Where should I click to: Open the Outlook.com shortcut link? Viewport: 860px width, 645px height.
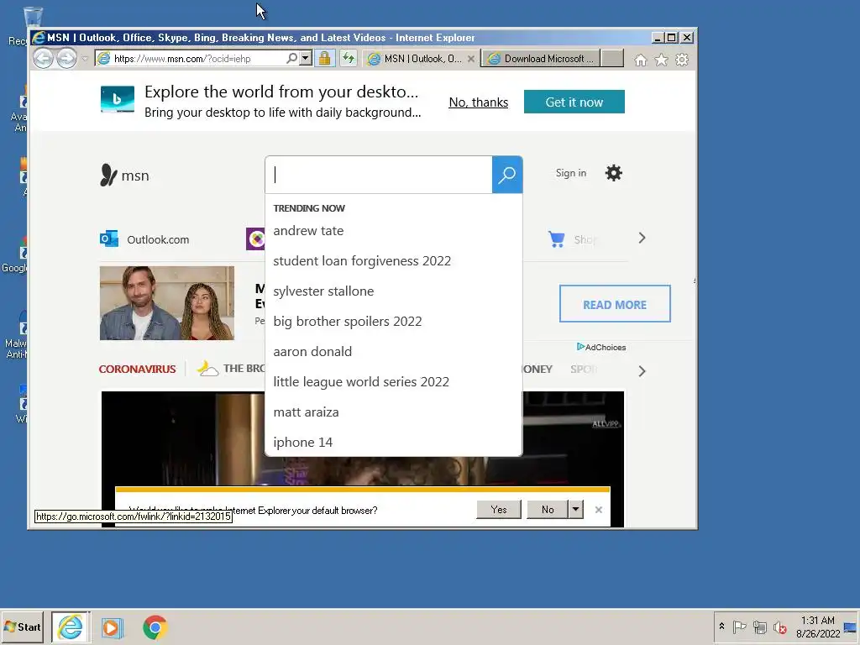[158, 239]
